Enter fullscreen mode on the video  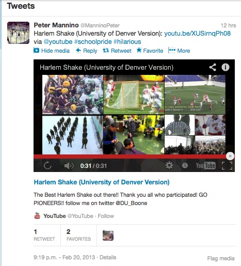tap(227, 166)
